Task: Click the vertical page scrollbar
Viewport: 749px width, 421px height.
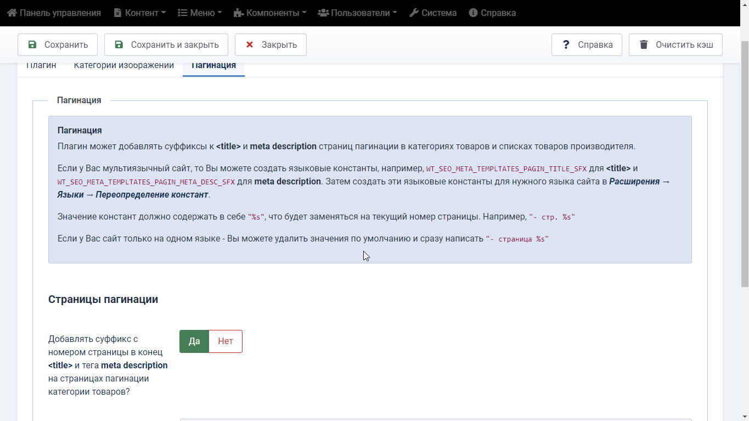Action: (x=744, y=165)
